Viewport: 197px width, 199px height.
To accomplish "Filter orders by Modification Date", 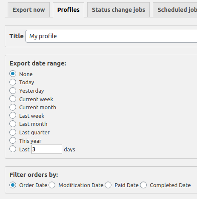I will pos(52,185).
